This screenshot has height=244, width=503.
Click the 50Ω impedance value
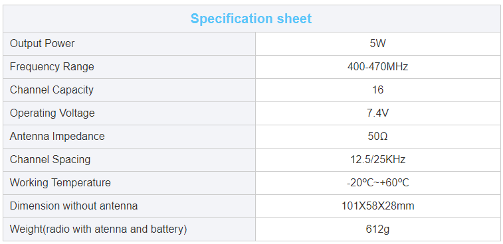pos(377,137)
